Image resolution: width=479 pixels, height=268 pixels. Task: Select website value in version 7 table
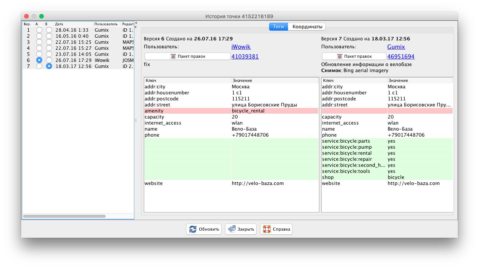pyautogui.click(x=420, y=183)
